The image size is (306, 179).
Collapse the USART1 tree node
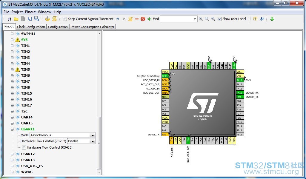click(x=12, y=129)
